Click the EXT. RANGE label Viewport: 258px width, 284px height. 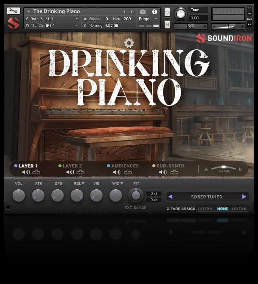click(x=136, y=207)
